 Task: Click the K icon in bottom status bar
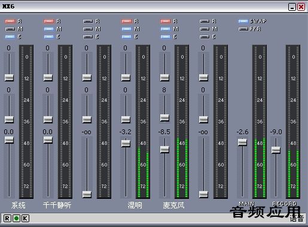[25, 218]
